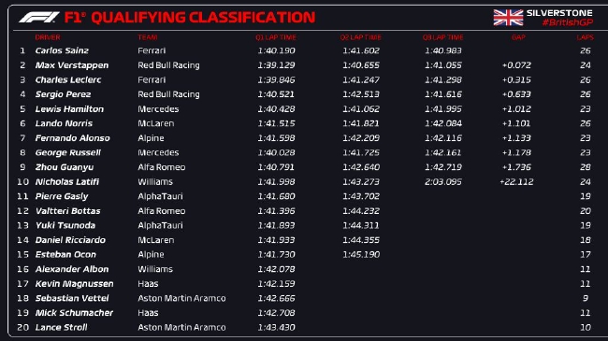The height and width of the screenshot is (341, 608).
Task: Click the Q2 LAP TIME header
Action: pyautogui.click(x=361, y=37)
